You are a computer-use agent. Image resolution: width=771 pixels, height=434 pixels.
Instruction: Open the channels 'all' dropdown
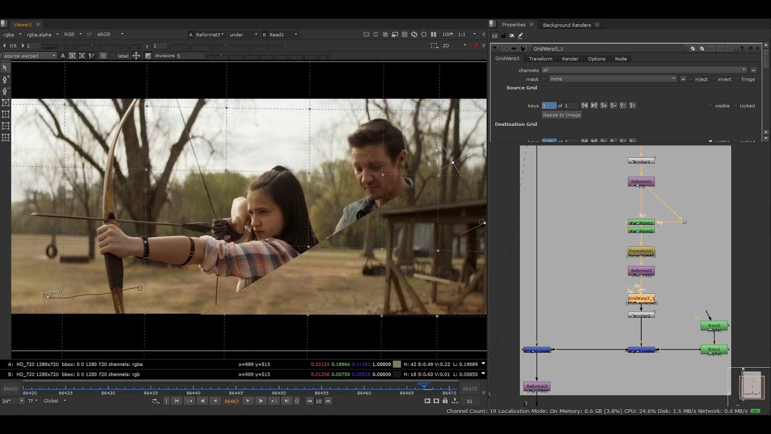pos(644,70)
